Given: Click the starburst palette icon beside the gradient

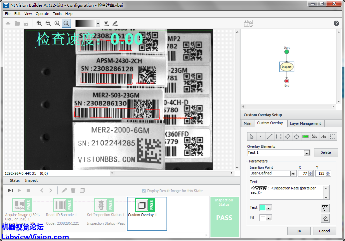Looking at the screenshot, I should [106, 23].
